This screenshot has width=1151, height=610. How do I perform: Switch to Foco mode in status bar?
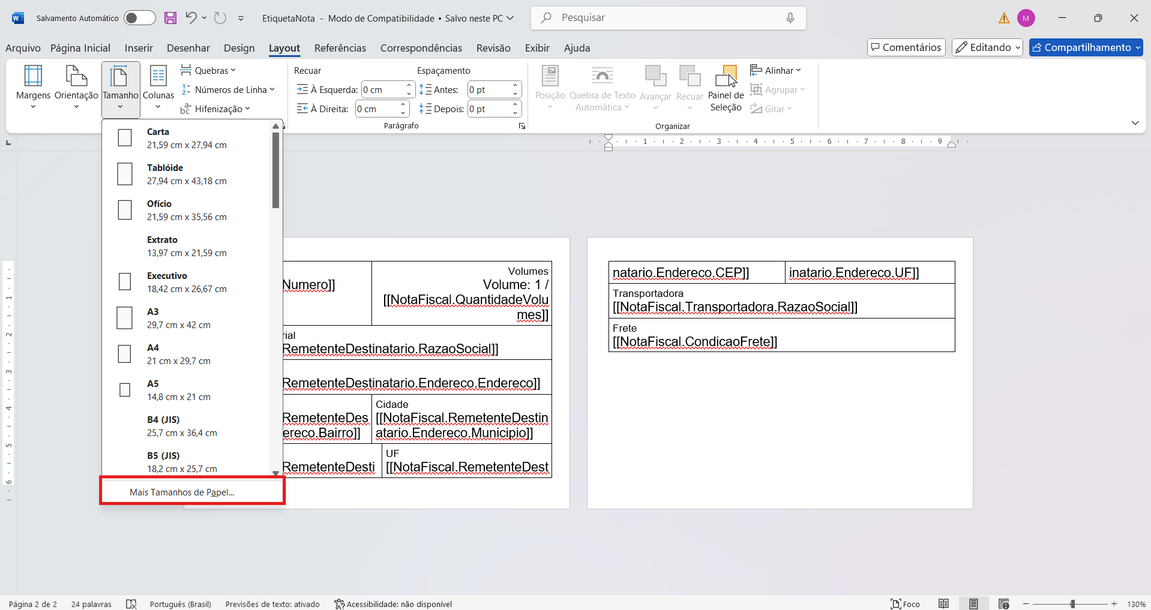click(905, 604)
